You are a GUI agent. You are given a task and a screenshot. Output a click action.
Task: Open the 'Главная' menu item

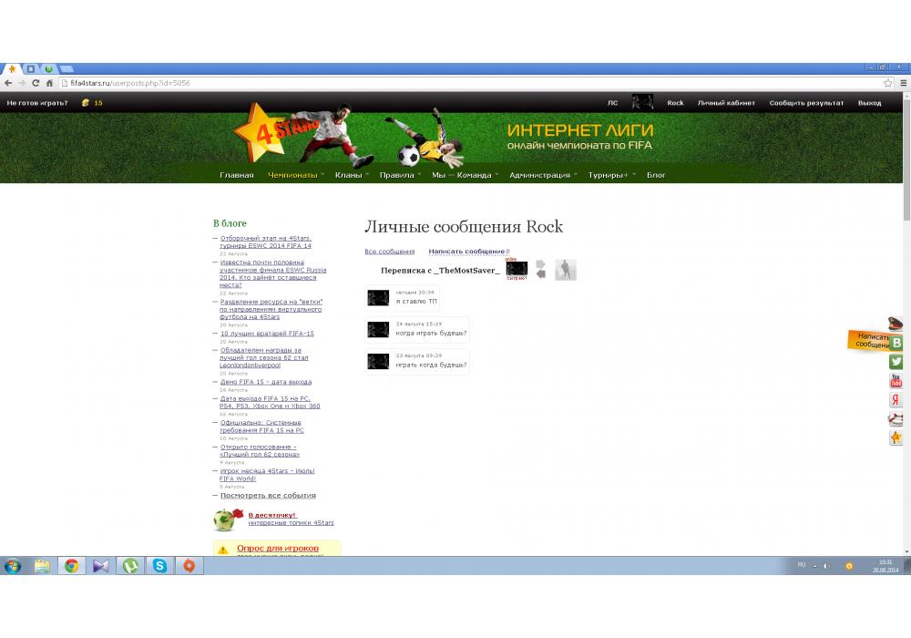pos(237,175)
